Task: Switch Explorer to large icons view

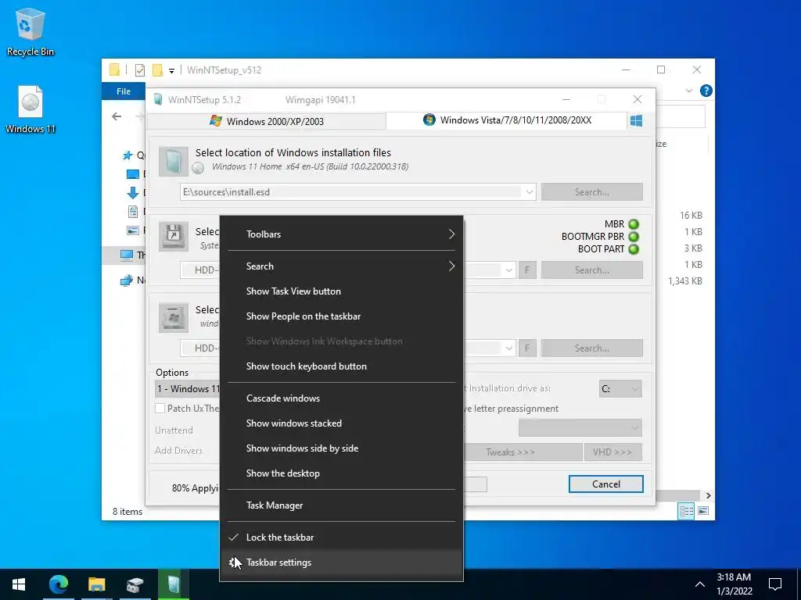Action: click(703, 511)
